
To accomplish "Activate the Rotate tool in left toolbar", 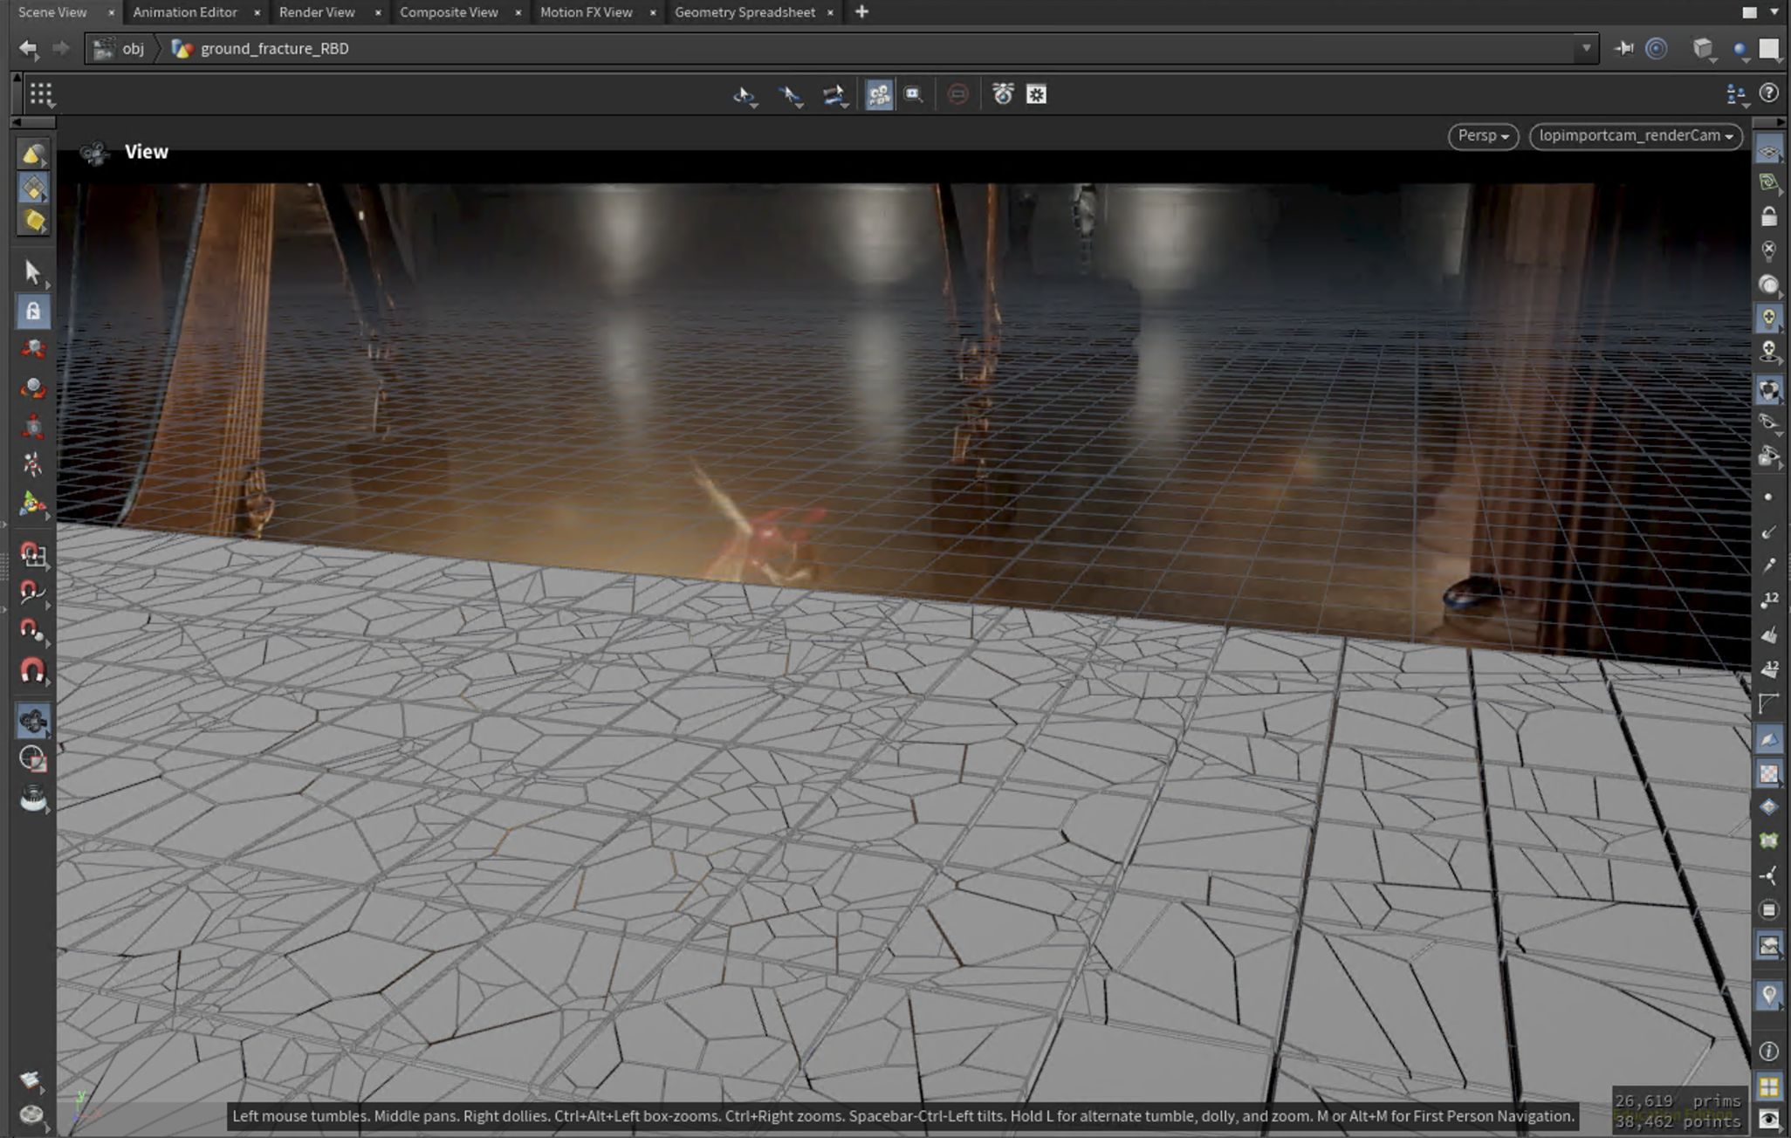I will point(32,387).
